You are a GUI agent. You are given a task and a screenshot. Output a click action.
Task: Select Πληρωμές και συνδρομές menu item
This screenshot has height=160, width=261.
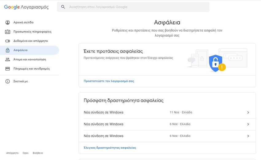31,69
